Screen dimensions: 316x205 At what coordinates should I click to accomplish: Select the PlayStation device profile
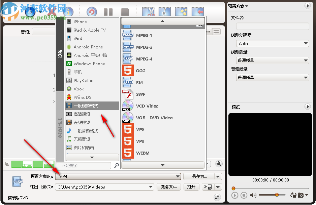click(x=84, y=80)
